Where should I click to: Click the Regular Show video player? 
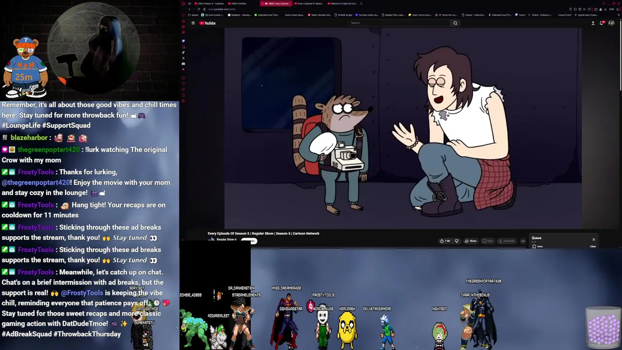point(403,128)
